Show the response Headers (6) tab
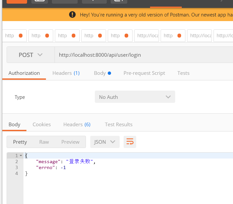233x204 pixels. (77, 124)
